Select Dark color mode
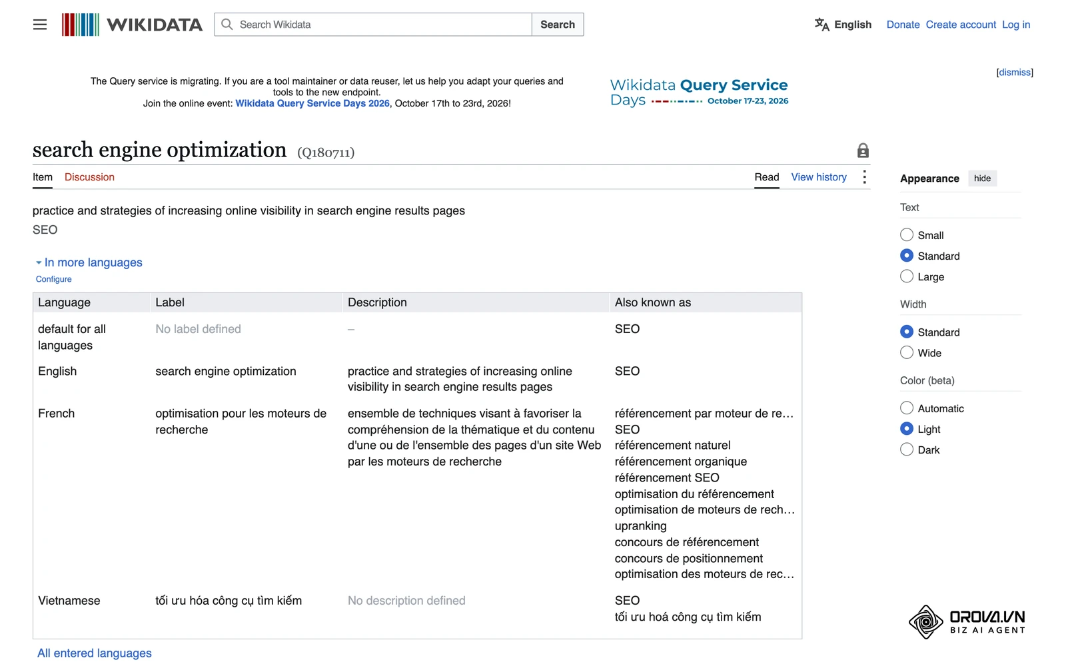This screenshot has width=1066, height=666. 907,450
